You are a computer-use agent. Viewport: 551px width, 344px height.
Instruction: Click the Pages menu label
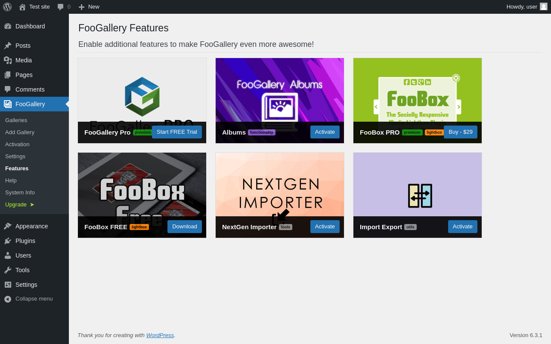point(24,75)
